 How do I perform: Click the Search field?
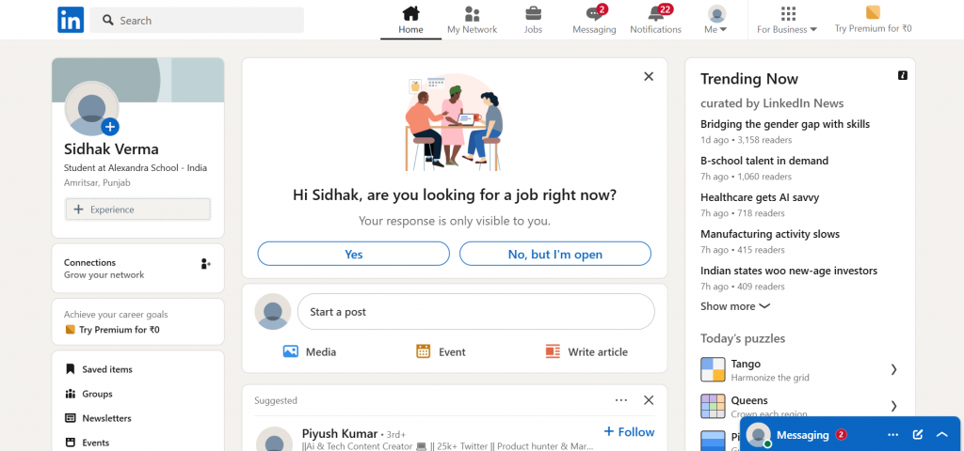pyautogui.click(x=197, y=21)
